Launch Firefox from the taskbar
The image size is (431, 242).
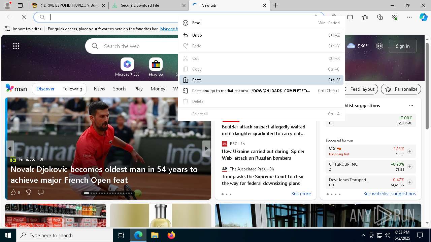(171, 235)
